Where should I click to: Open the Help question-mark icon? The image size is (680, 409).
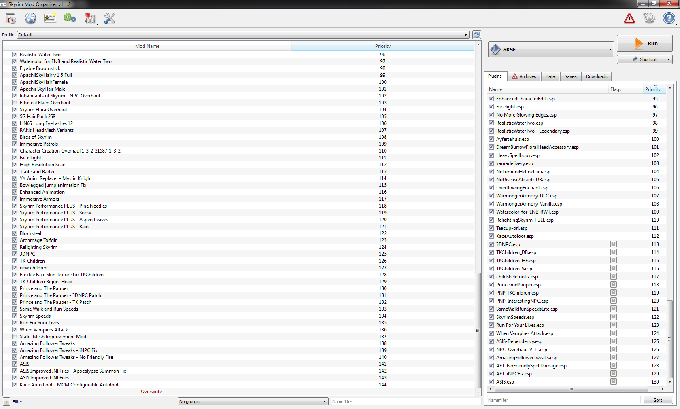pos(669,19)
